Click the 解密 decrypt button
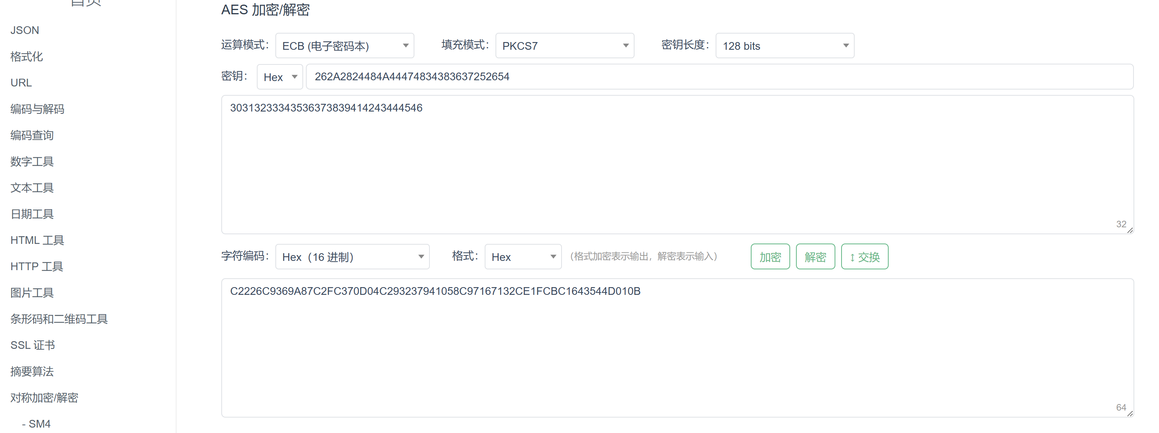The height and width of the screenshot is (433, 1159). (x=815, y=257)
